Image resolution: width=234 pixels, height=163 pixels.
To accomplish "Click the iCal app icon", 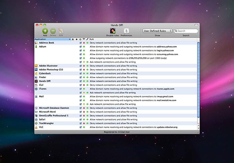I will click(x=36, y=85).
